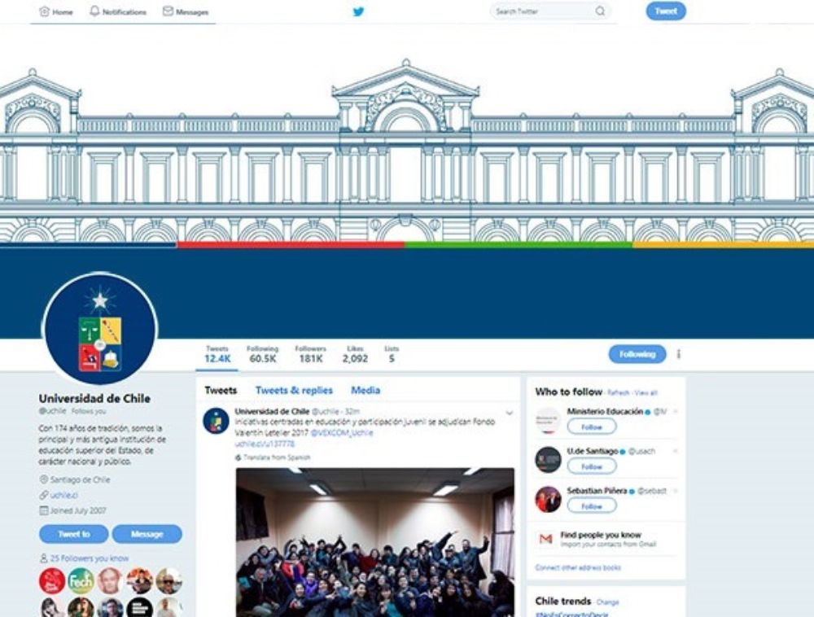Open the group photo in the tweet
This screenshot has height=617, width=814.
pos(374,542)
